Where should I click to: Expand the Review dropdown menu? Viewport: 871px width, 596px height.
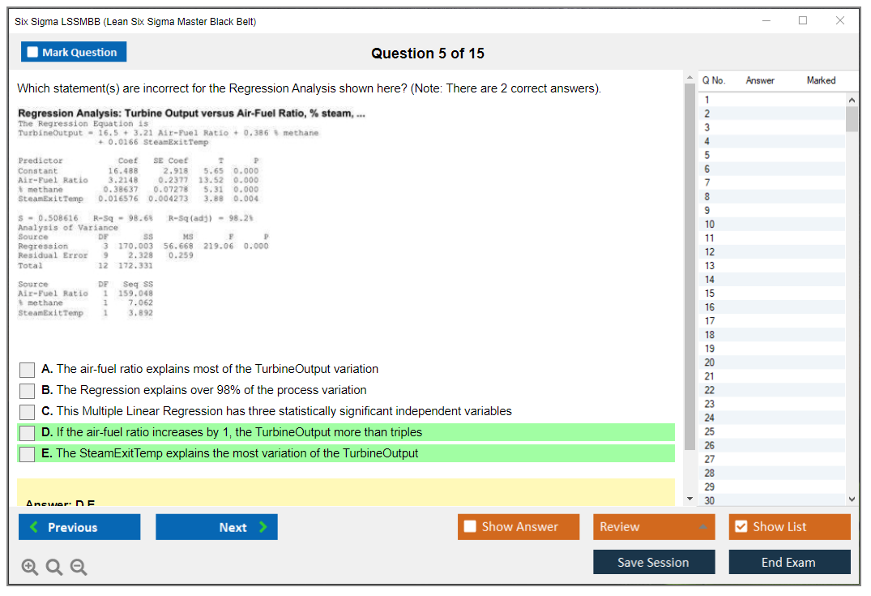[x=702, y=527]
